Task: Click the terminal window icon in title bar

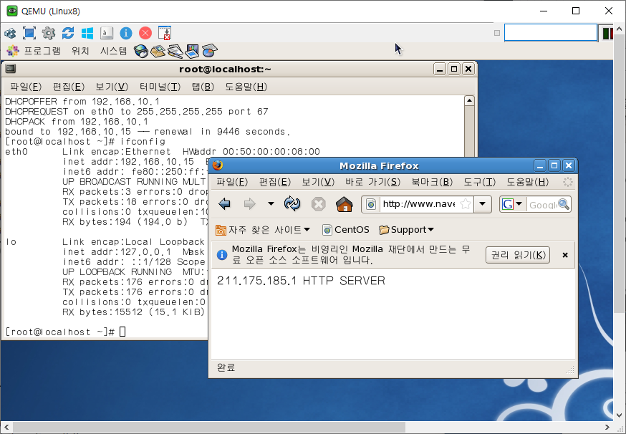Action: click(x=11, y=69)
